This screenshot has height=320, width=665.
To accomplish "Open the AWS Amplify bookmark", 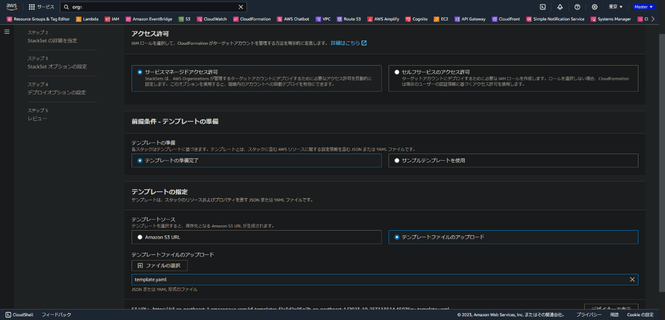I will 383,19.
